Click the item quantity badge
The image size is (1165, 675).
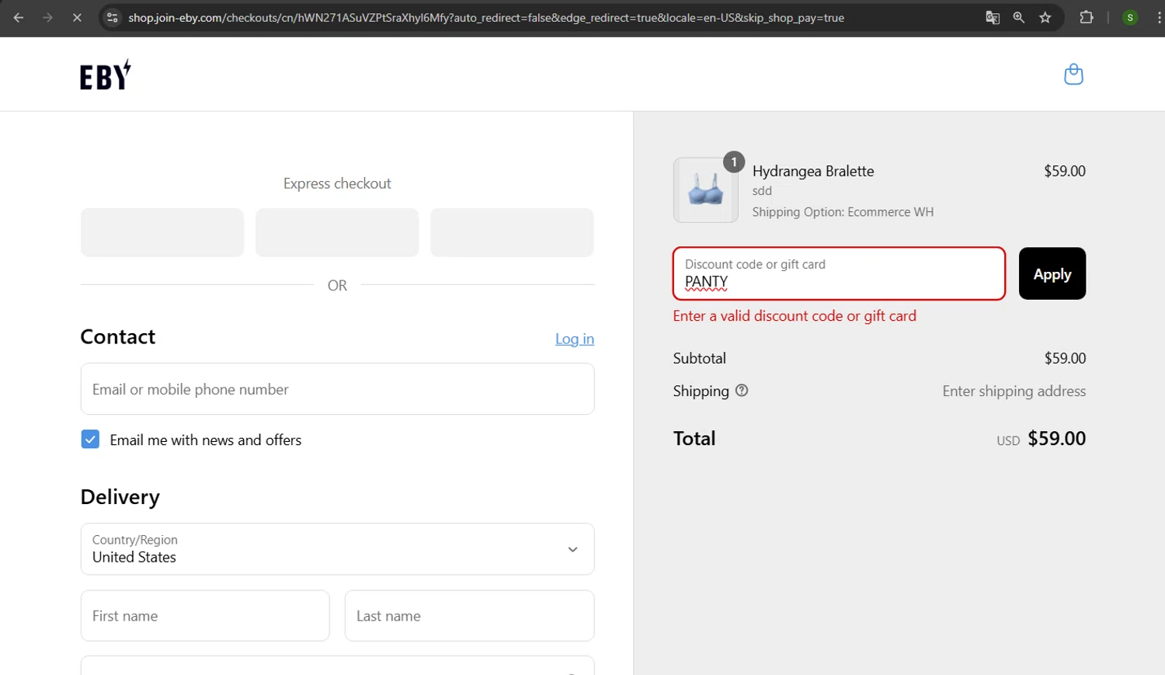click(x=734, y=162)
